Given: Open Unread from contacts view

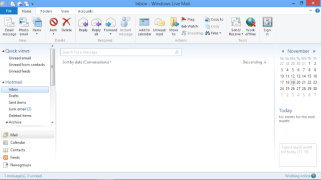Looking at the screenshot, I should click(27, 64).
